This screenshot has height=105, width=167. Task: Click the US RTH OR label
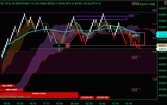pos(103,98)
